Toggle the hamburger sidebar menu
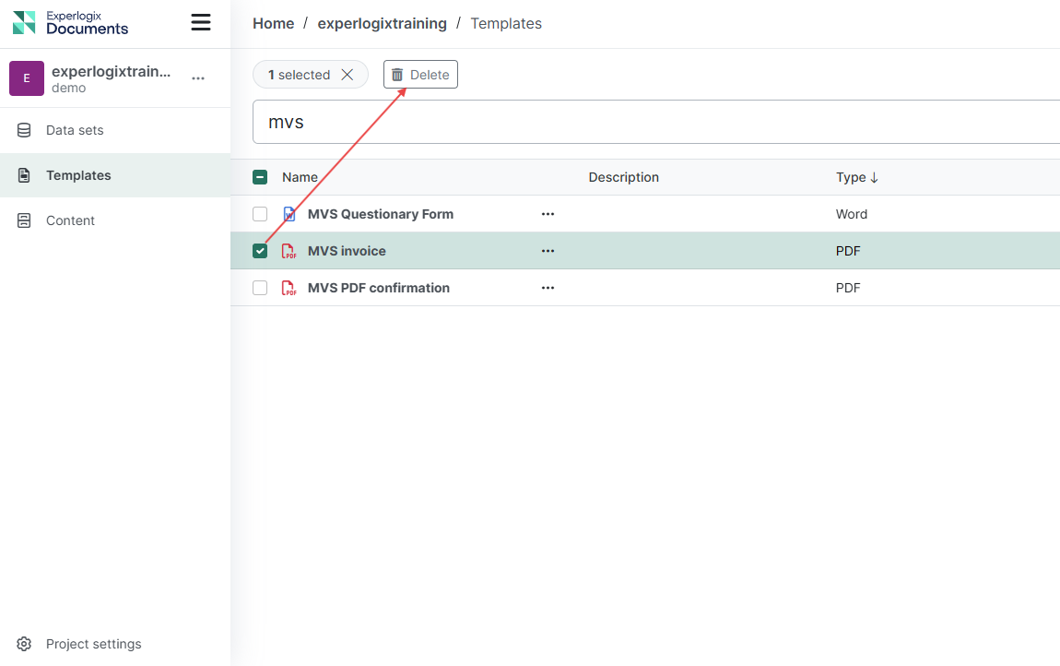 tap(201, 23)
